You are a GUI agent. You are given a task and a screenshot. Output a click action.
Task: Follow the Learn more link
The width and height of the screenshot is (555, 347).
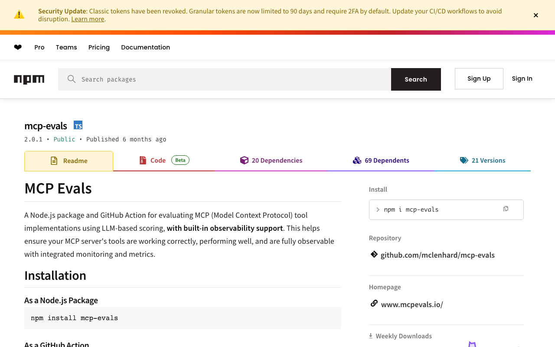pyautogui.click(x=88, y=19)
